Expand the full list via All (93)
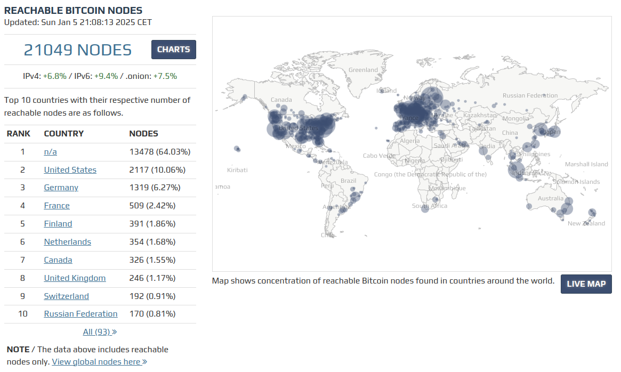Image resolution: width=621 pixels, height=372 pixels. coord(100,331)
